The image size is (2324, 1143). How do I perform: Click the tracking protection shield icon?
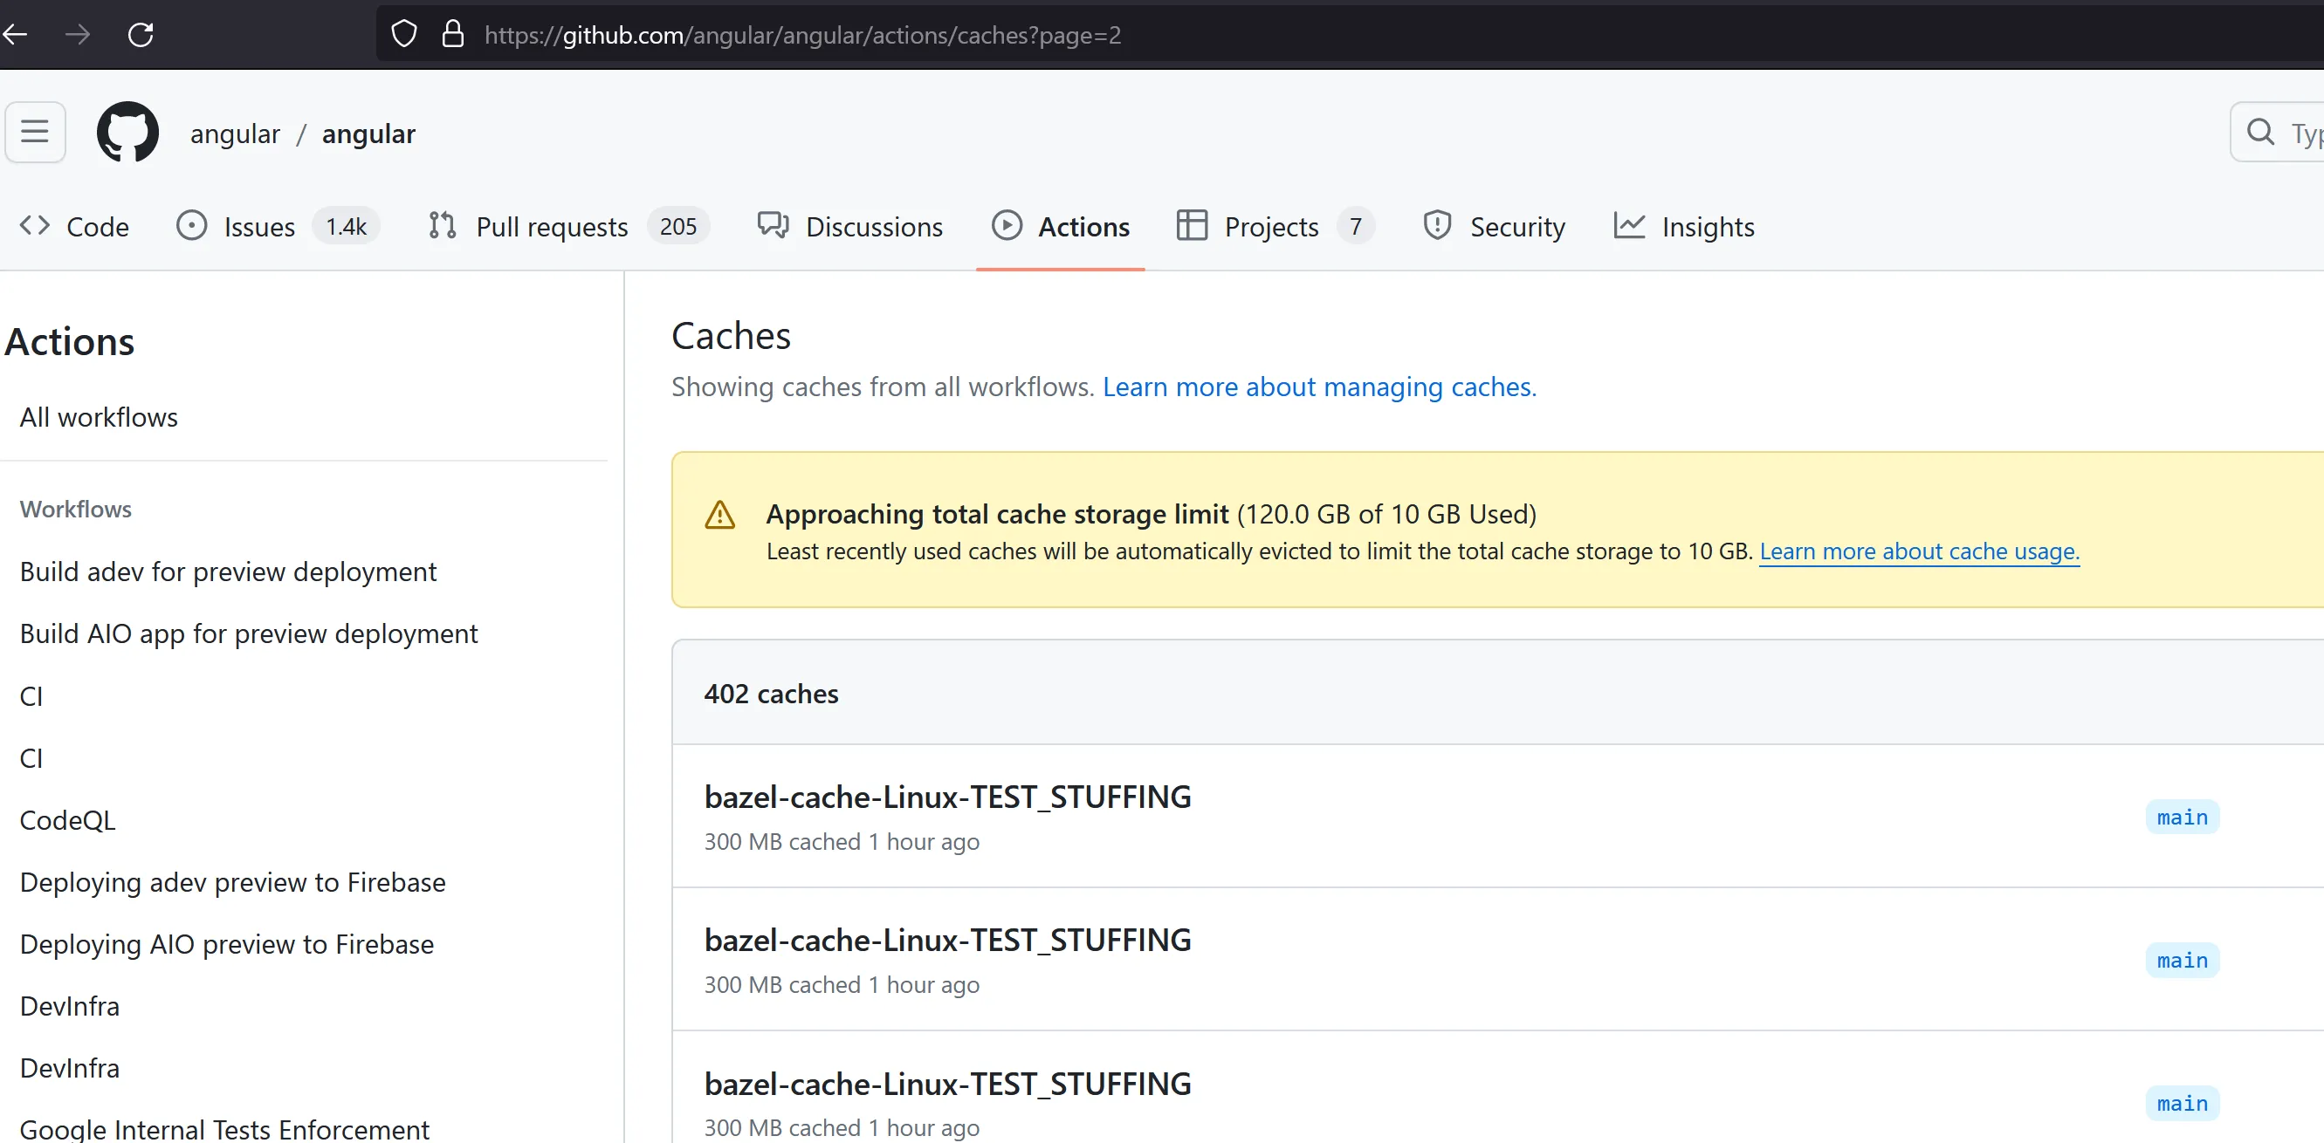point(404,34)
